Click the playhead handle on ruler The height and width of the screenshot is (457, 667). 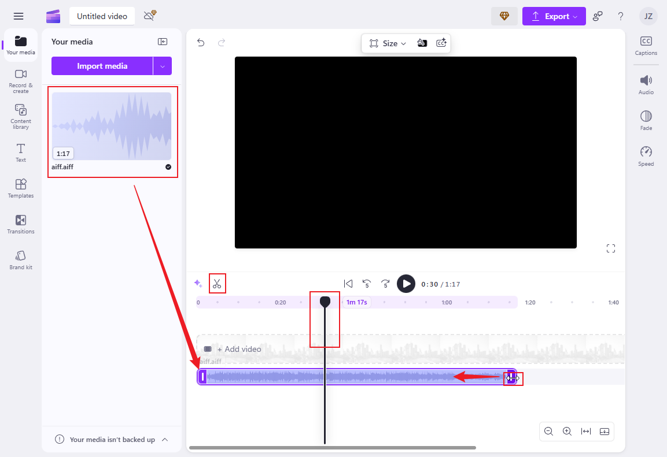tap(325, 302)
